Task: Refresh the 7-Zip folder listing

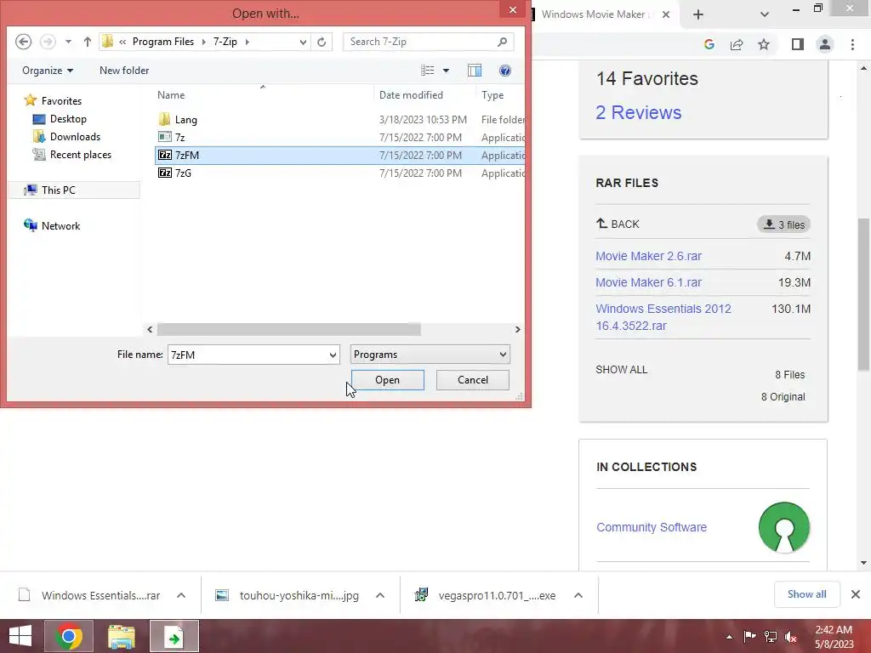Action: coord(322,42)
